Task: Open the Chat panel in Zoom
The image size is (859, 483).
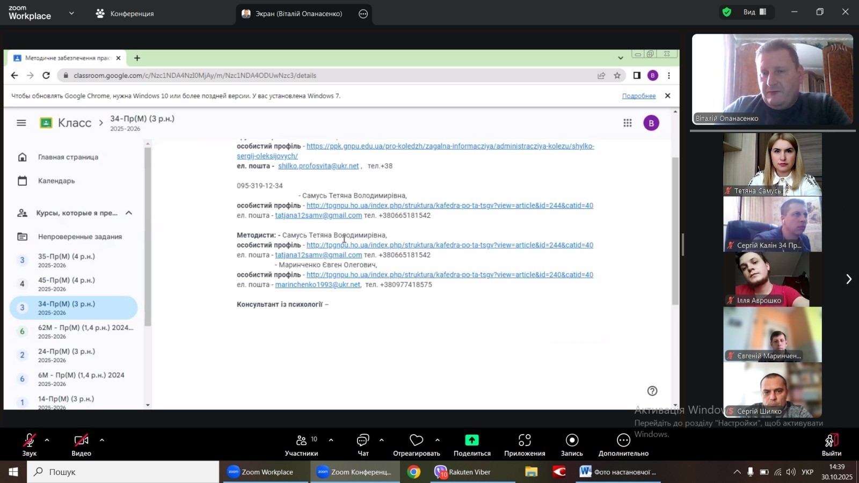Action: click(x=363, y=444)
